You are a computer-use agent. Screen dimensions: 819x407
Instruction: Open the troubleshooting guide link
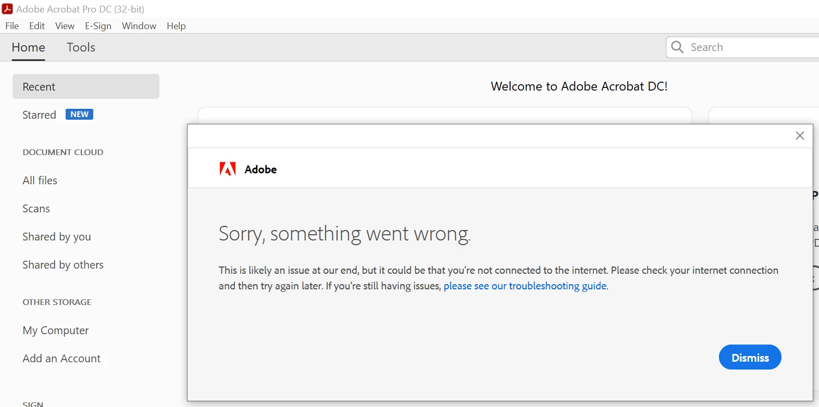525,286
